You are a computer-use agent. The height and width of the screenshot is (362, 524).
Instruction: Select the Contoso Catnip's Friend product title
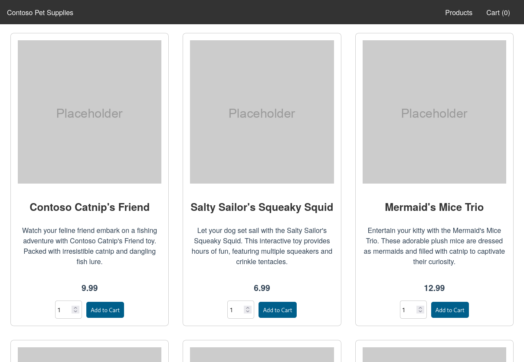(89, 207)
